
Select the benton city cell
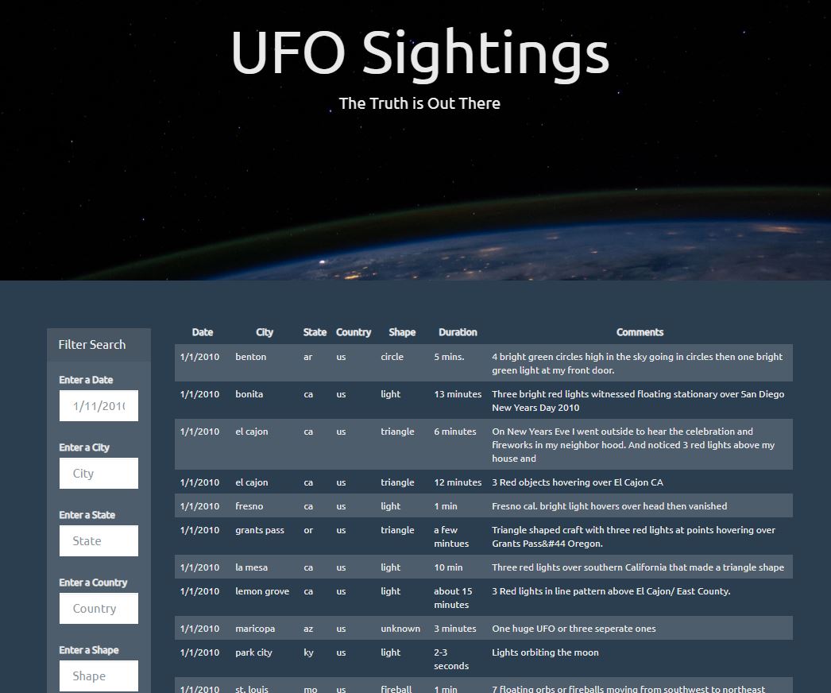251,357
